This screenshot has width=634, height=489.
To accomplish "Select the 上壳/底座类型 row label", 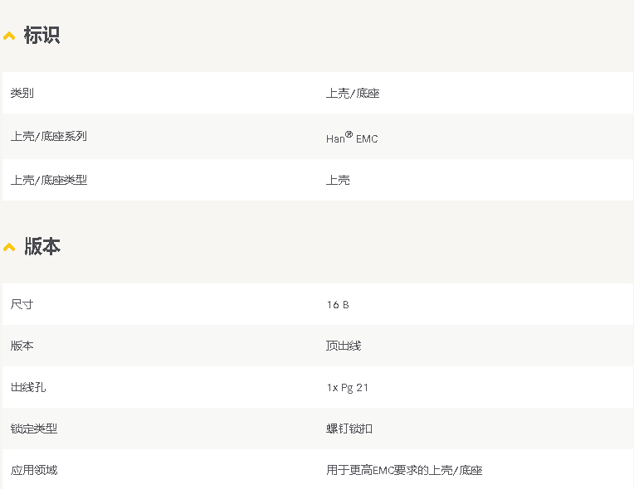I will tap(49, 180).
